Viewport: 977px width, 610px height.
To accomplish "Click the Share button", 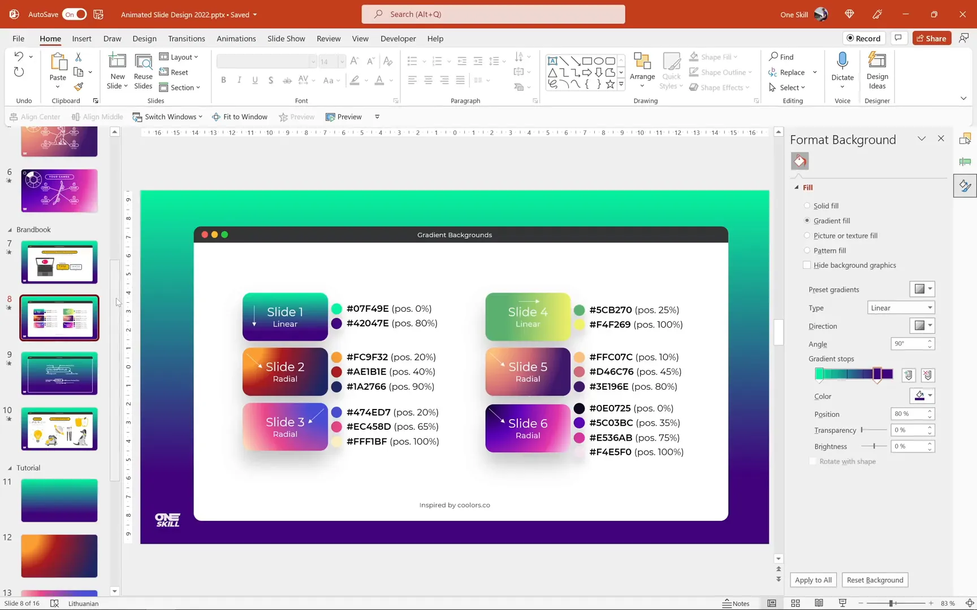I will pyautogui.click(x=931, y=38).
